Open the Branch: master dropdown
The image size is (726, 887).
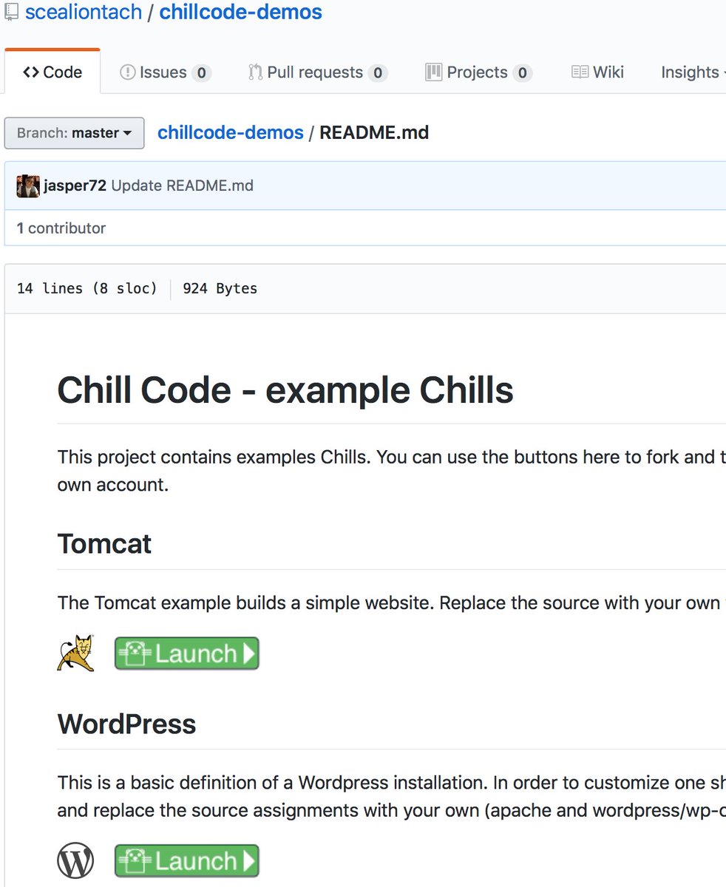pyautogui.click(x=74, y=133)
